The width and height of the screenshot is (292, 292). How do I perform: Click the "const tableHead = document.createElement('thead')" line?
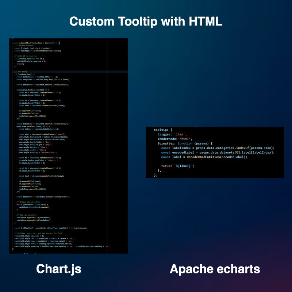(x=43, y=85)
